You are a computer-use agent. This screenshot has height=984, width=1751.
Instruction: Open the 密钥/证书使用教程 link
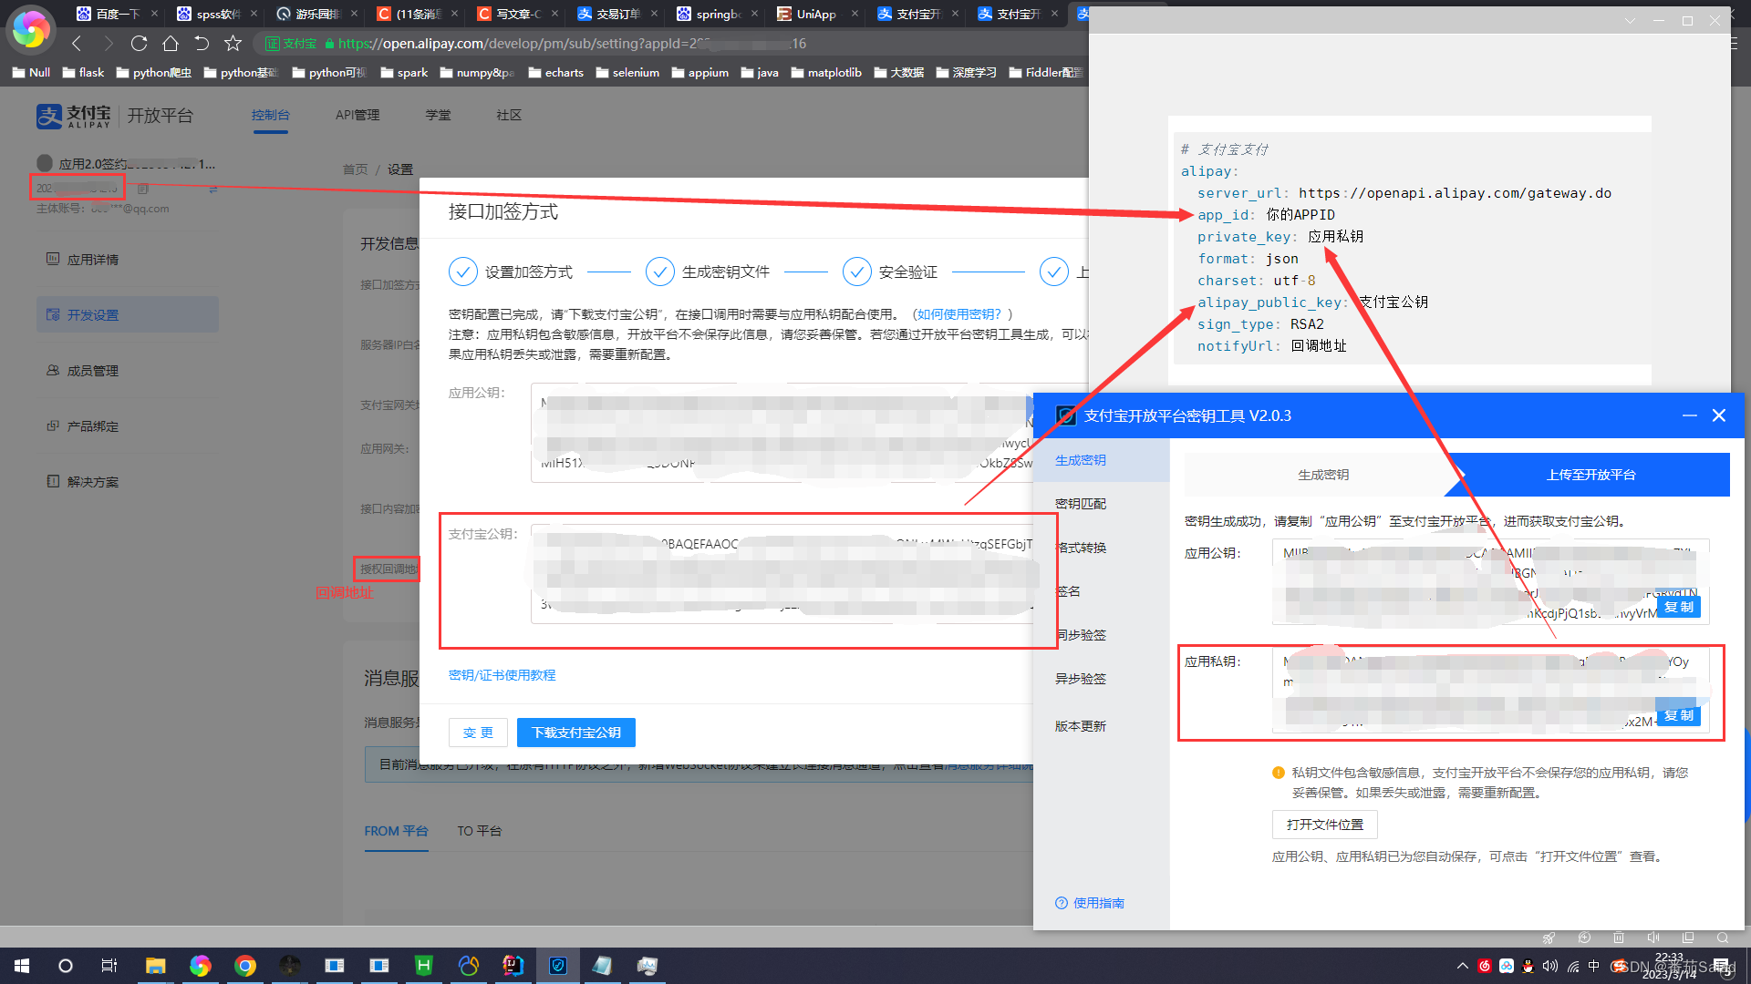click(502, 675)
